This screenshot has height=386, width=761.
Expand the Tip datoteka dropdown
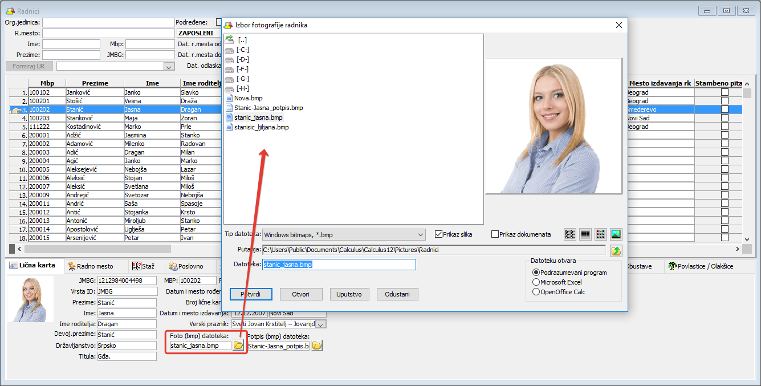421,234
